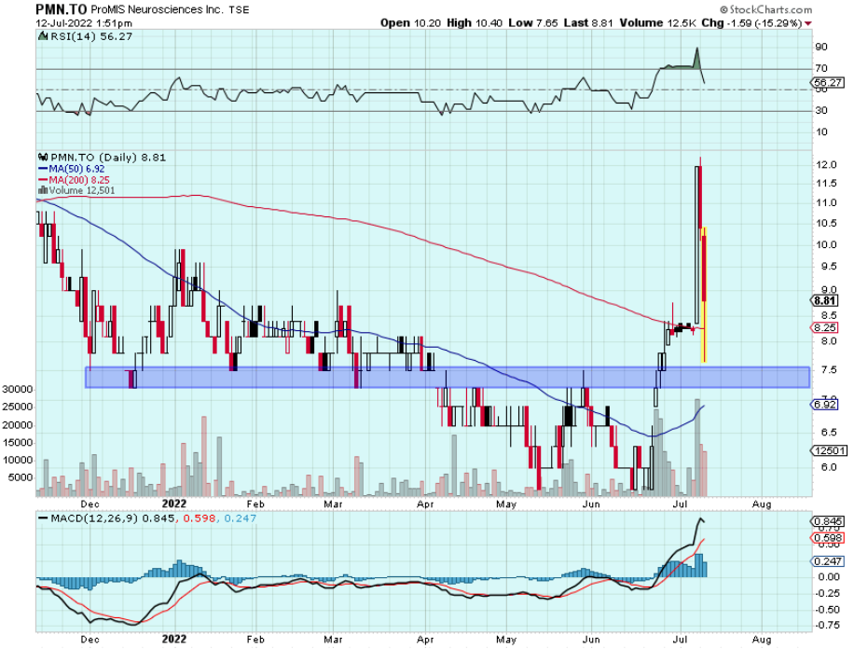Click the red 8.25 MA(200) tag on the right axis
854x649 pixels.
point(826,327)
